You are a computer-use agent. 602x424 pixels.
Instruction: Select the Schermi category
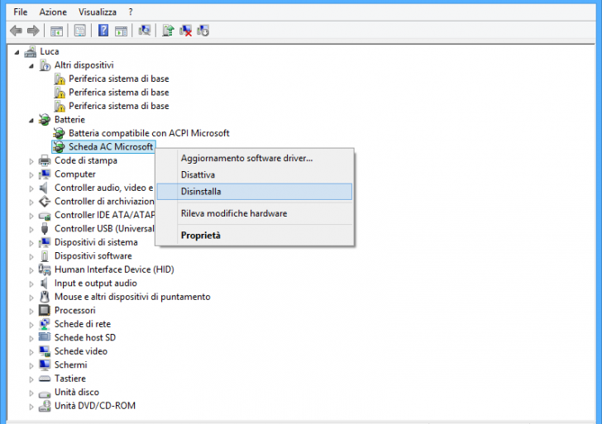[x=70, y=365]
